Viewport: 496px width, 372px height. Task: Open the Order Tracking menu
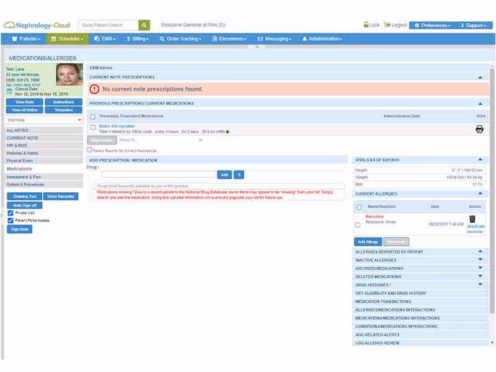(x=180, y=38)
